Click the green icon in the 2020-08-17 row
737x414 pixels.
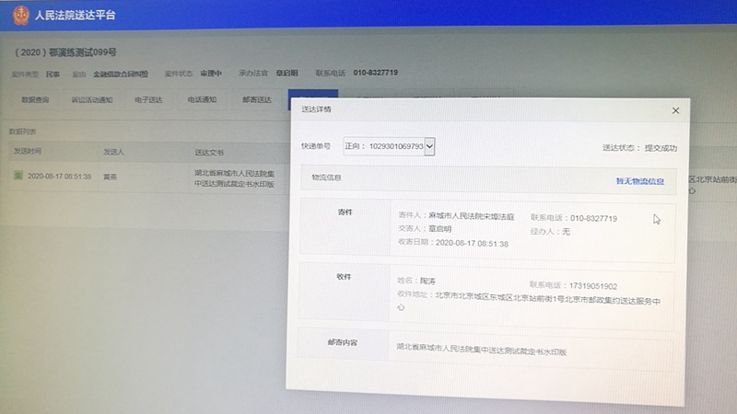click(x=18, y=176)
